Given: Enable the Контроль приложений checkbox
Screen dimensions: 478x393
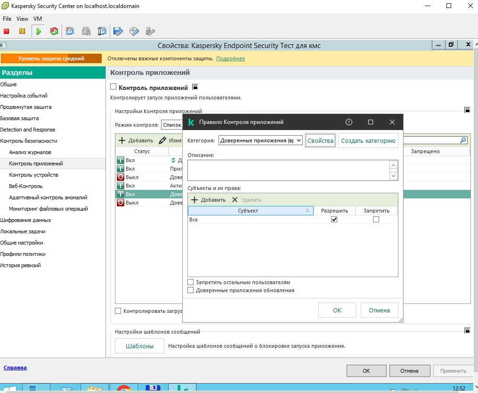Looking at the screenshot, I should (x=113, y=87).
